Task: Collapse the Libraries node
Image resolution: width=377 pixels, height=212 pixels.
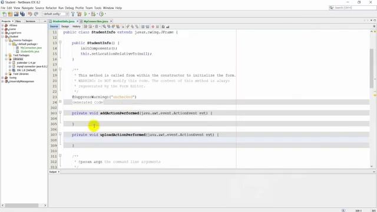Action: 6,59
